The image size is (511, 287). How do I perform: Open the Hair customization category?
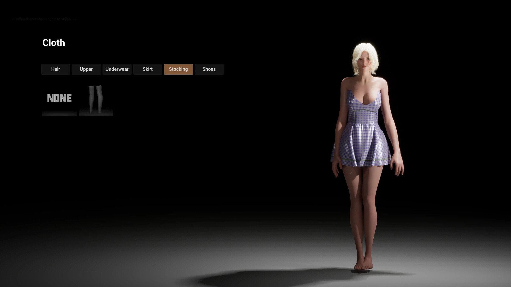[56, 69]
